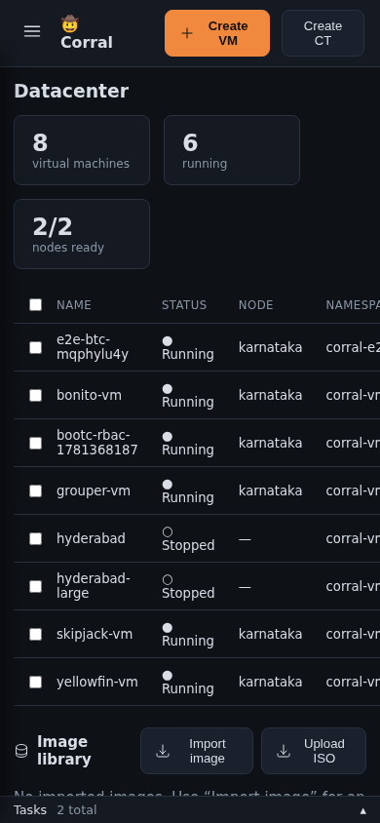Click the plus icon in Create VM
Viewport: 380px width, 823px height.
(x=187, y=33)
